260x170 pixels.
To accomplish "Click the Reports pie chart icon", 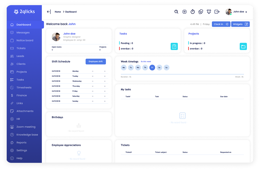I will [12, 142].
